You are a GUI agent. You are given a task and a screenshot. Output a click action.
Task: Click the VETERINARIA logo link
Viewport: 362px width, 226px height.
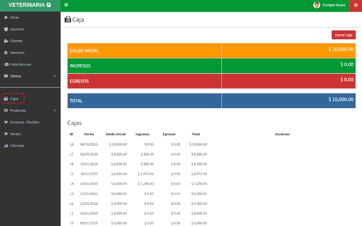(x=30, y=5)
